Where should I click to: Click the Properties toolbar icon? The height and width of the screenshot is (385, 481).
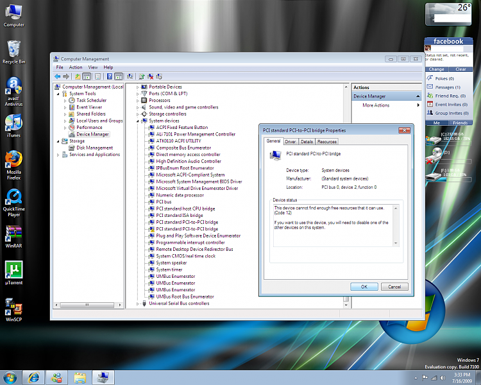(98, 76)
